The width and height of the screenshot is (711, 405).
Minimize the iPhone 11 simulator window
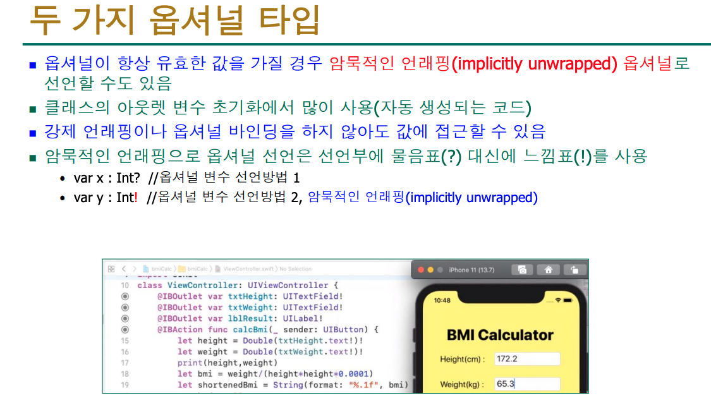[430, 270]
